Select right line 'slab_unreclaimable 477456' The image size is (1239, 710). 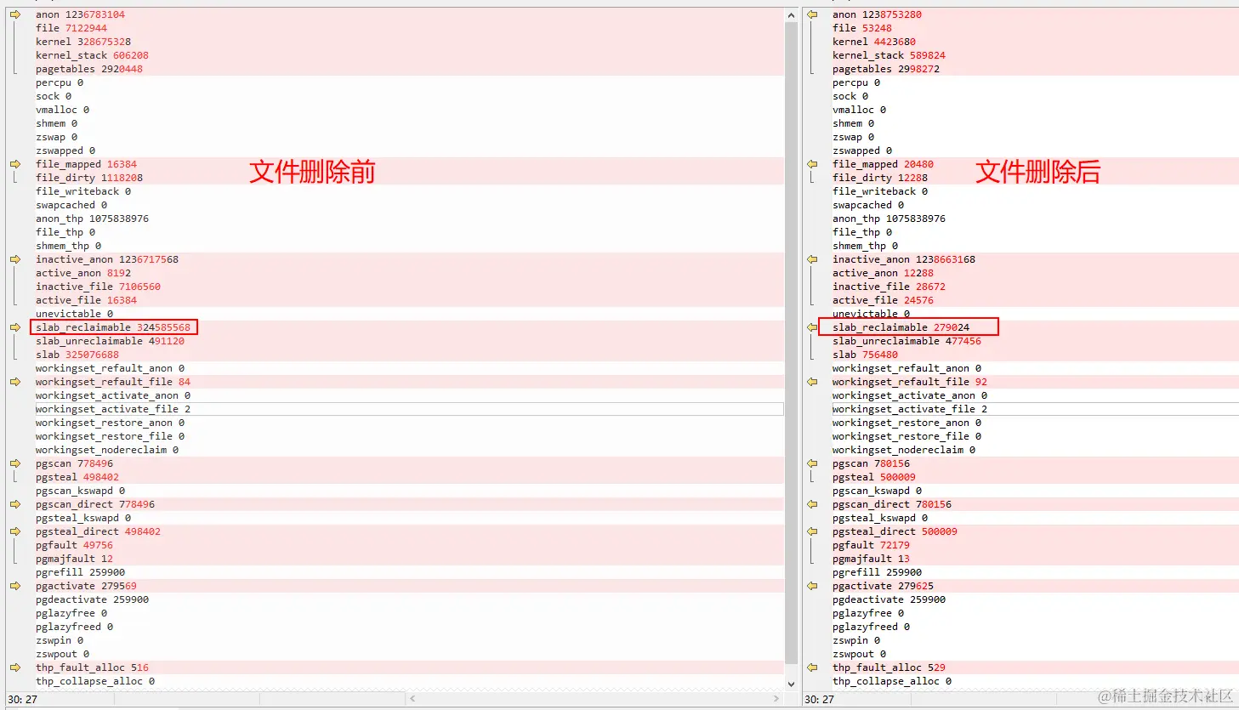(x=907, y=341)
